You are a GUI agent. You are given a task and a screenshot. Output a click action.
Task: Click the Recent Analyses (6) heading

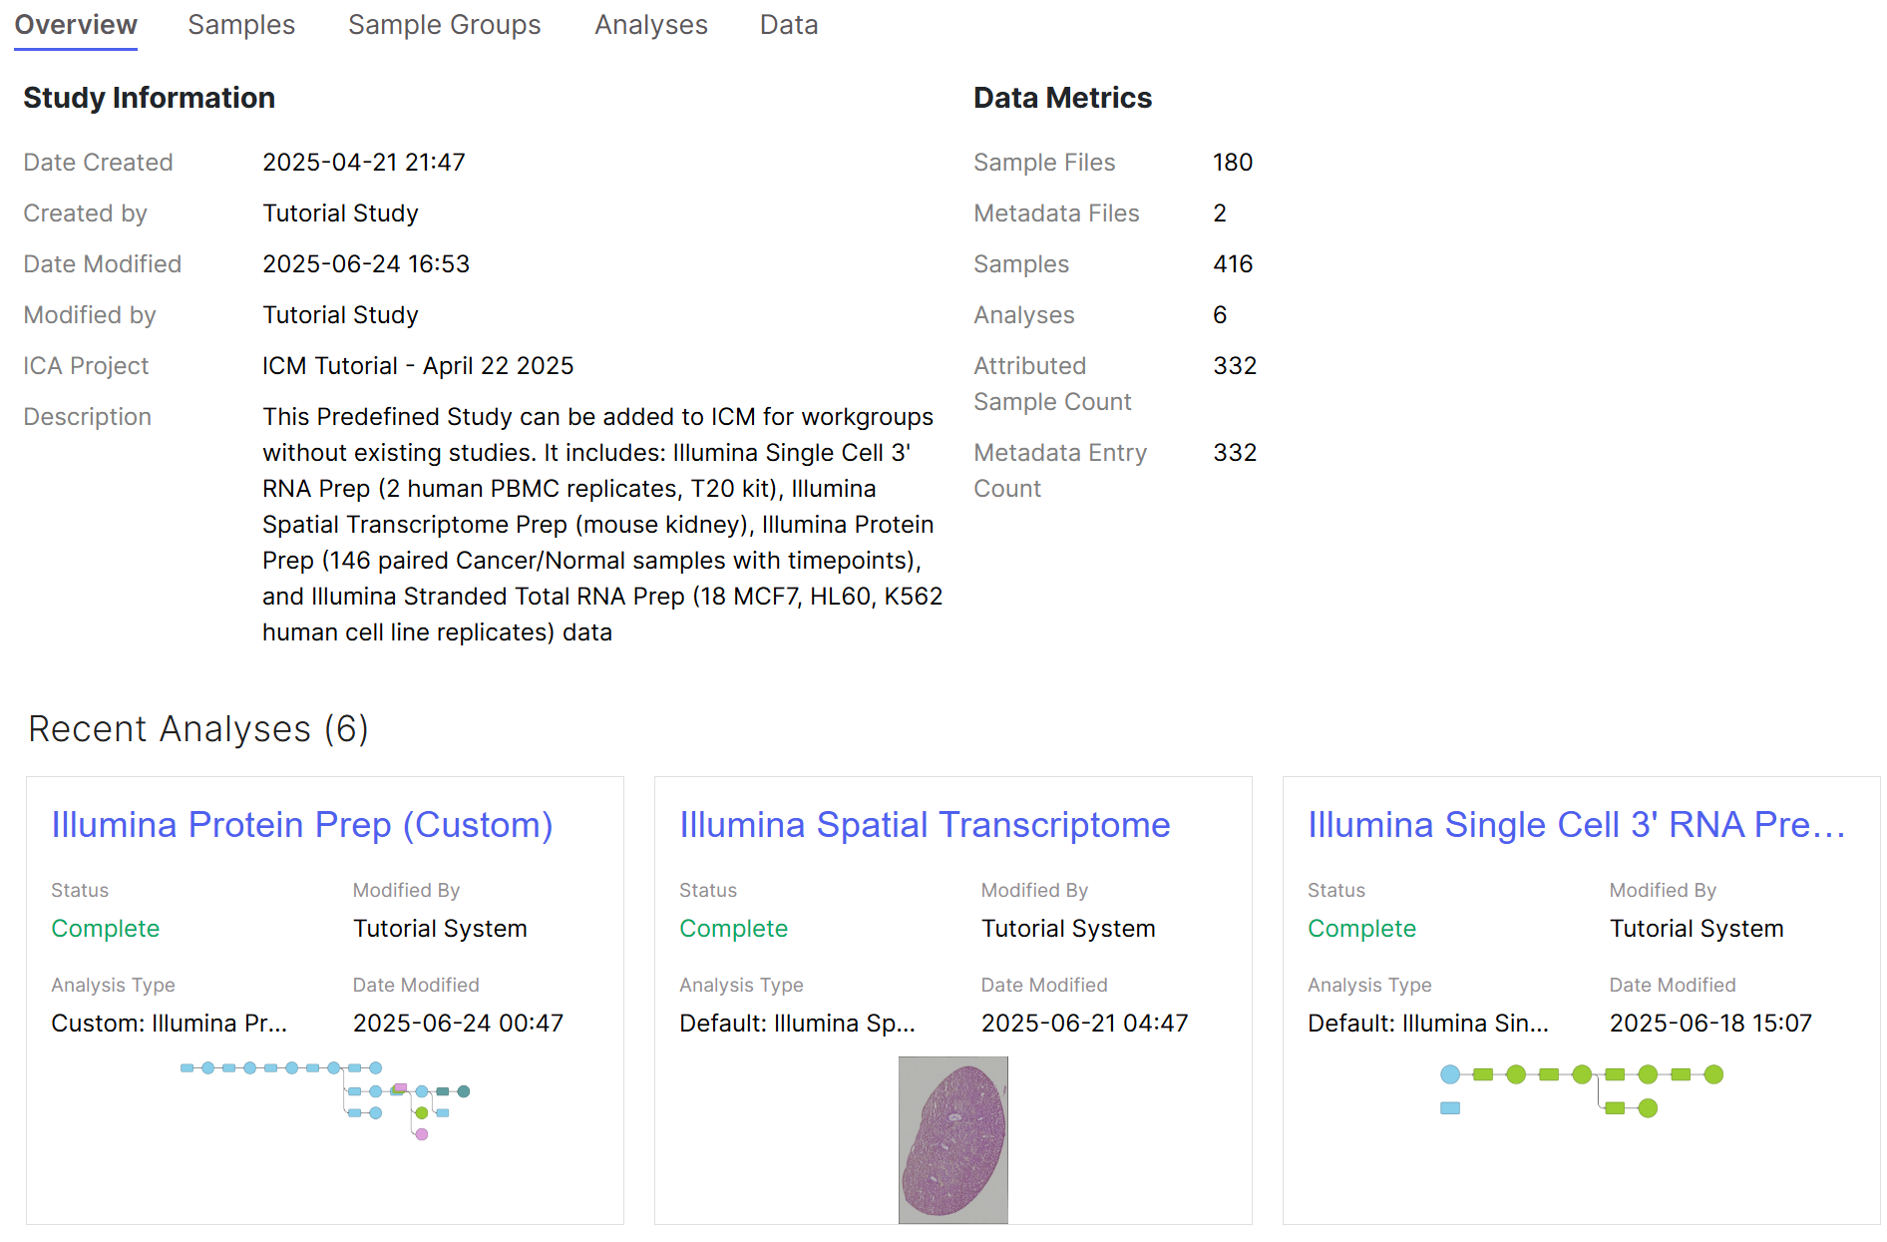[198, 729]
